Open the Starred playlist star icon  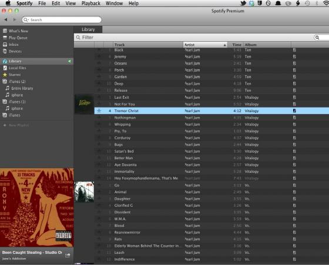pyautogui.click(x=5, y=75)
